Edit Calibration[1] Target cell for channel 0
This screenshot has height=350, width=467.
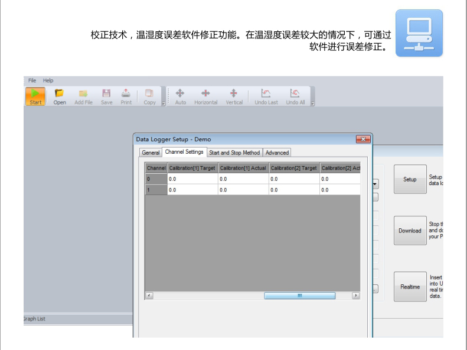click(192, 179)
